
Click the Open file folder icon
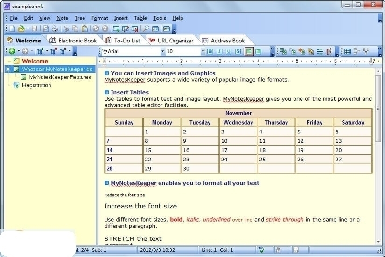point(21,29)
